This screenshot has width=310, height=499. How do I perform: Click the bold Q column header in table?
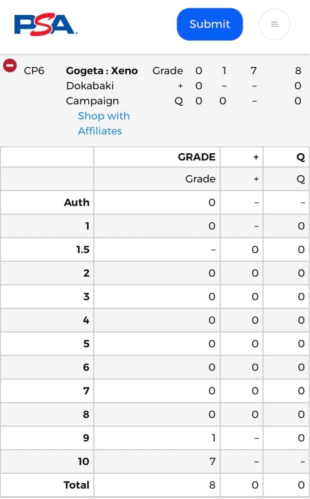(x=301, y=157)
